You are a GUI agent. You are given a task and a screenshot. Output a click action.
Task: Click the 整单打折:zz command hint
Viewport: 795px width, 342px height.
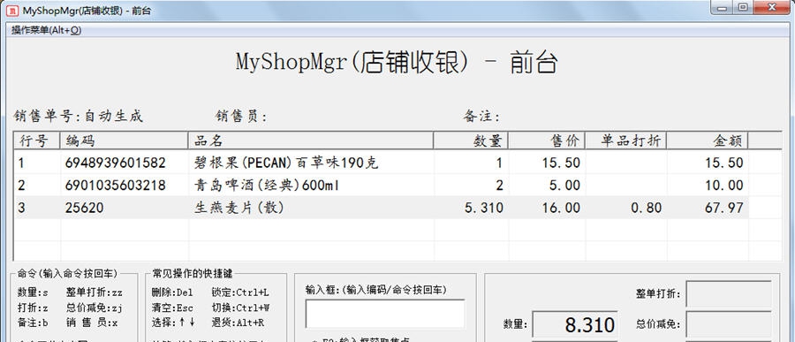[94, 293]
